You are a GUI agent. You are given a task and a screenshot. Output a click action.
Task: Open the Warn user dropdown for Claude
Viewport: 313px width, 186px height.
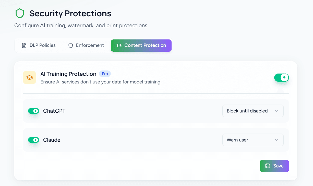tap(252, 140)
